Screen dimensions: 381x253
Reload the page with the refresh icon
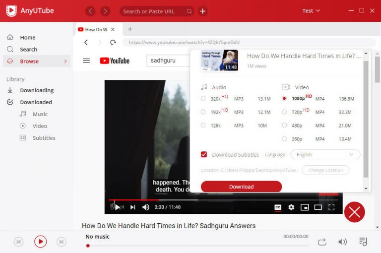click(113, 43)
